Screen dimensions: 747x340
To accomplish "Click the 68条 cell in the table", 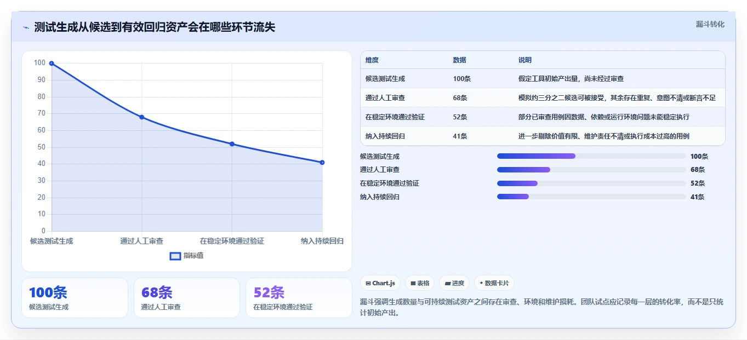I will tap(460, 98).
